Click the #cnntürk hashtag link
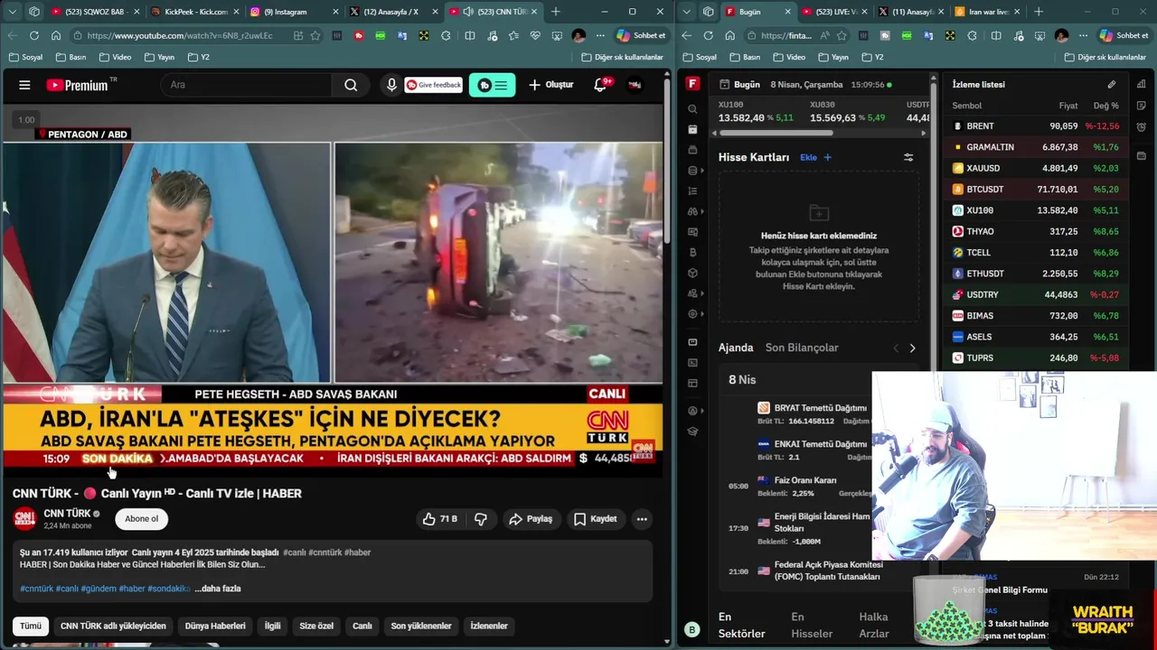 pyautogui.click(x=36, y=589)
